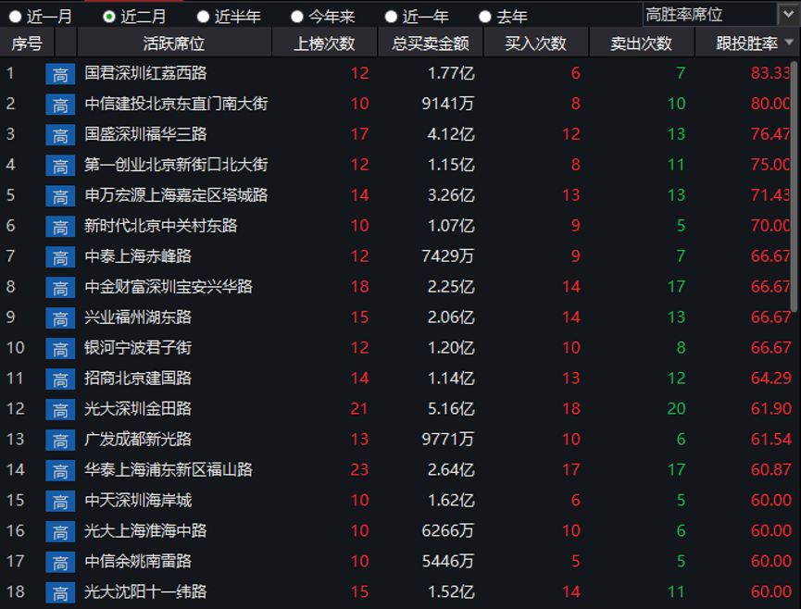This screenshot has width=801, height=609.
Task: Select 银河宁波君子街 seat name
Action: (x=138, y=348)
